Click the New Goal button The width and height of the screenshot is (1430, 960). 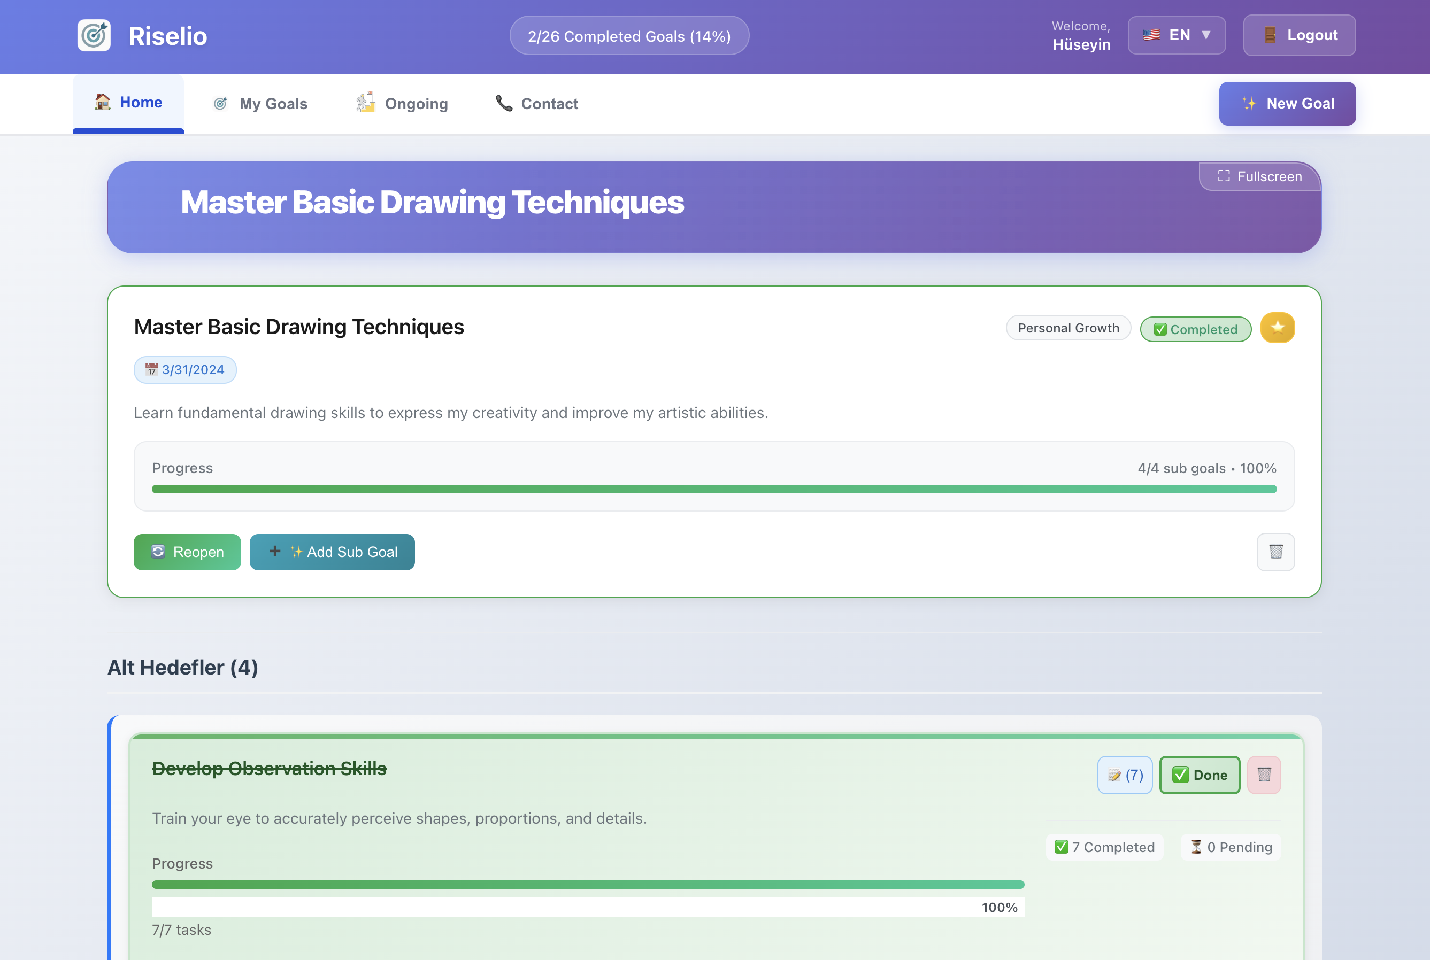[1287, 104]
